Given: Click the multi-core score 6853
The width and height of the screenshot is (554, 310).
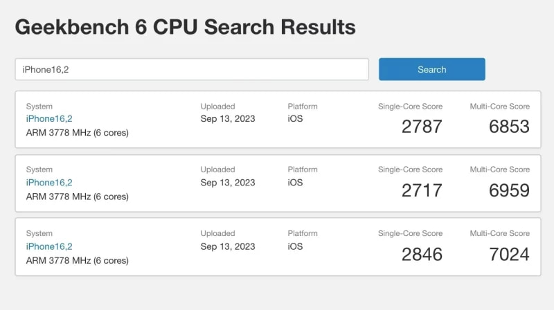Looking at the screenshot, I should pos(509,127).
